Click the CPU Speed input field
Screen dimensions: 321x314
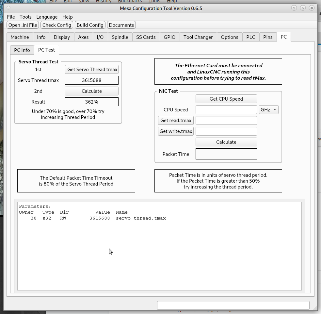(226, 109)
